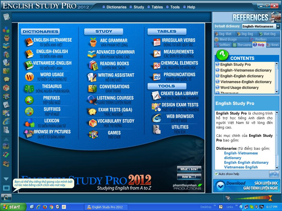The width and height of the screenshot is (282, 211).
Task: Open the Thesaurus green book icon
Action: click(29, 89)
